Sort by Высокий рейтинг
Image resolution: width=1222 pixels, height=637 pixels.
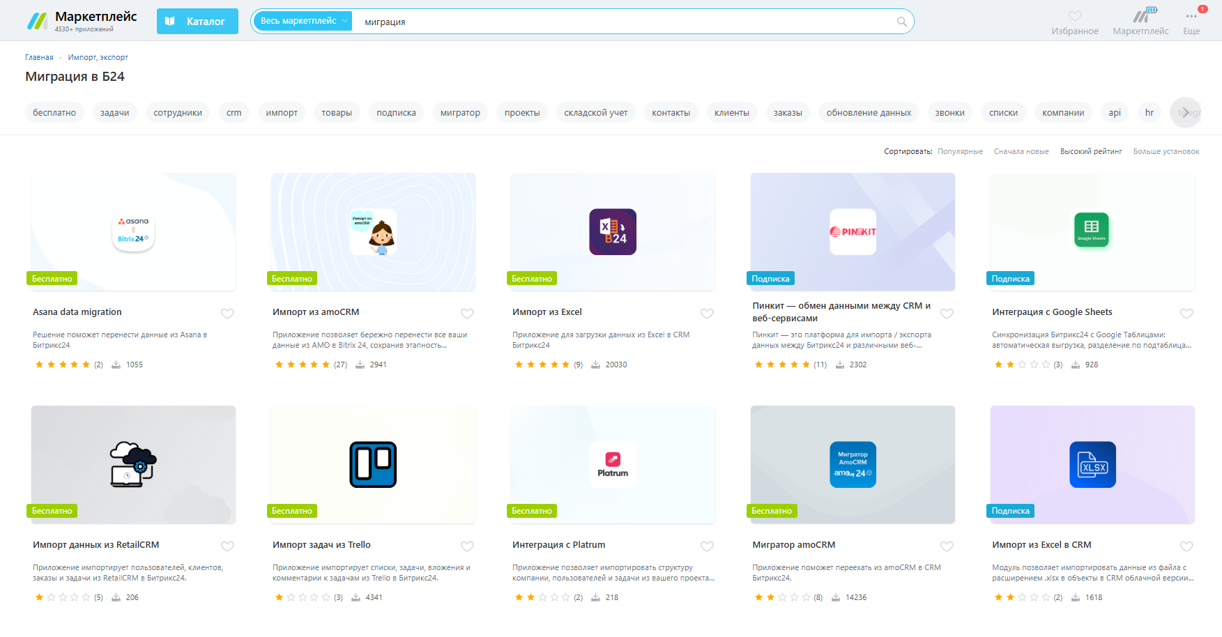pos(1091,151)
